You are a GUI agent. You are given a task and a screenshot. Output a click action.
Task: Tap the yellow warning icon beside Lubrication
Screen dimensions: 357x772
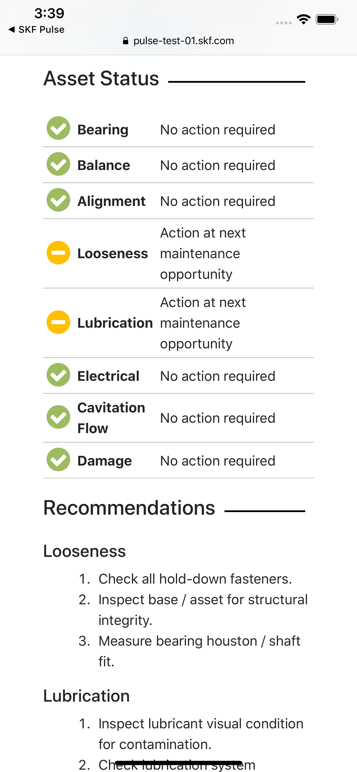(58, 322)
